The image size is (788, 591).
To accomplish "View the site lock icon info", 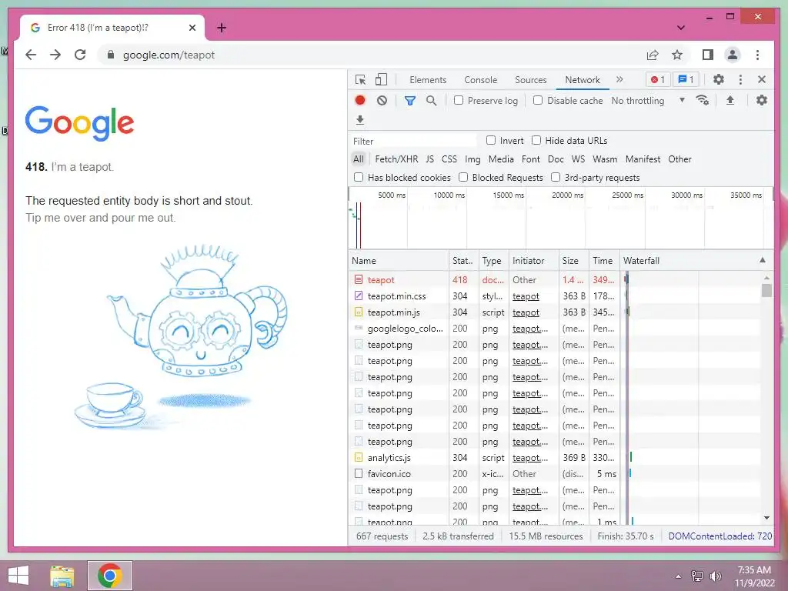I will (111, 55).
